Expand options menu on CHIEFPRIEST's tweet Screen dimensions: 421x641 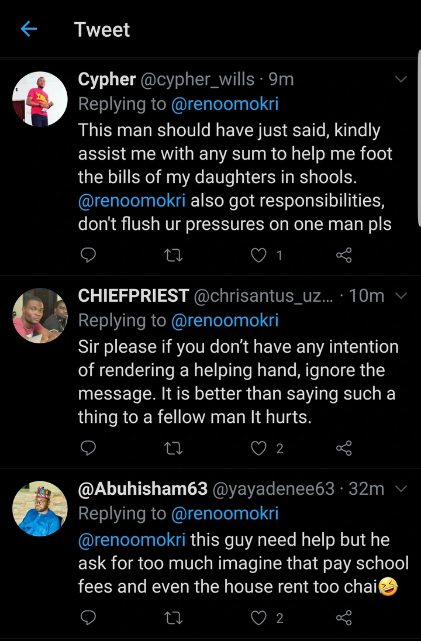coord(401,296)
